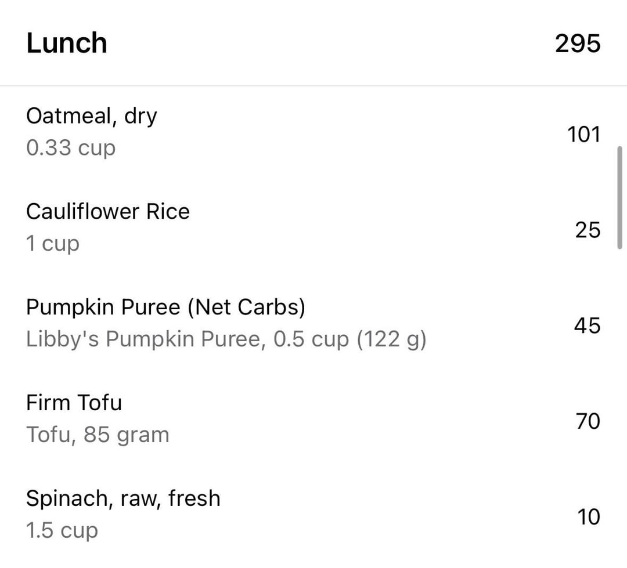Image resolution: width=627 pixels, height=568 pixels.
Task: Open the Cauliflower Rice entry
Action: pos(107,211)
